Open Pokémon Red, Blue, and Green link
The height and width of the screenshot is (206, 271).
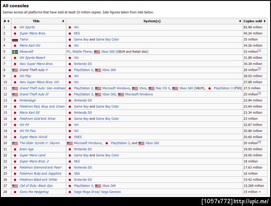point(42,106)
